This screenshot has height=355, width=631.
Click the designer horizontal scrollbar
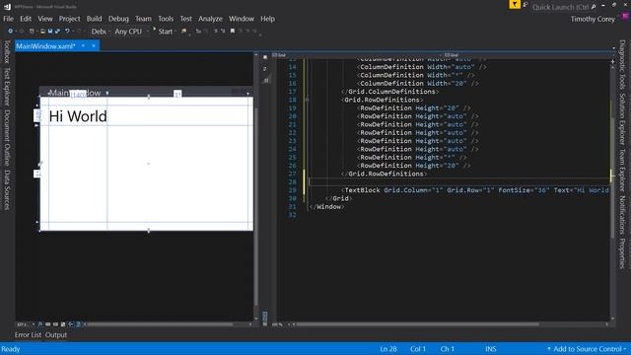point(160,324)
